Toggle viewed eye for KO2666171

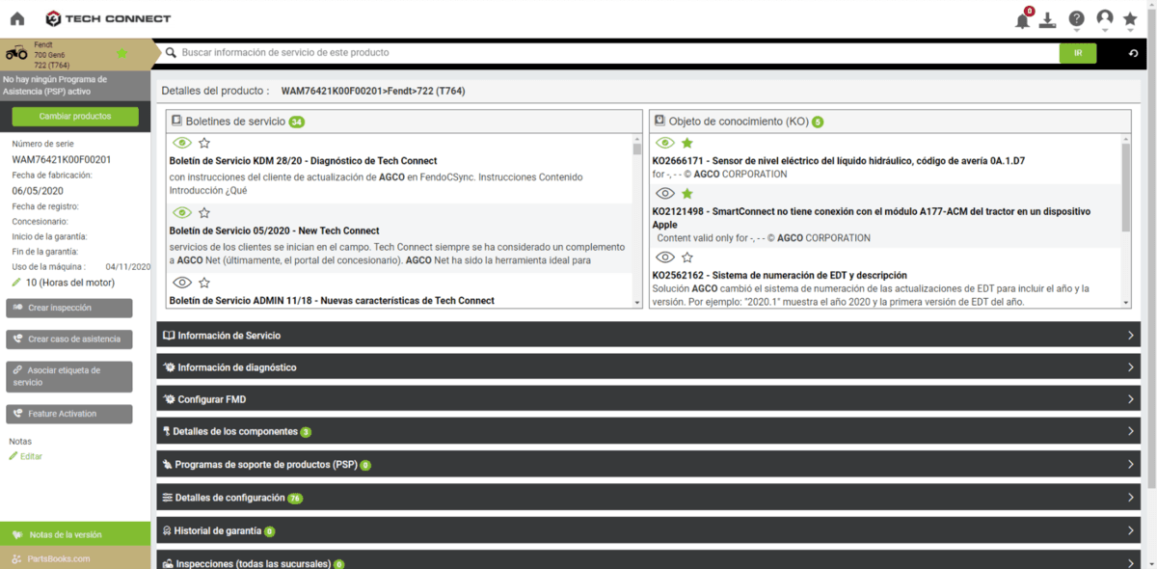(x=665, y=143)
